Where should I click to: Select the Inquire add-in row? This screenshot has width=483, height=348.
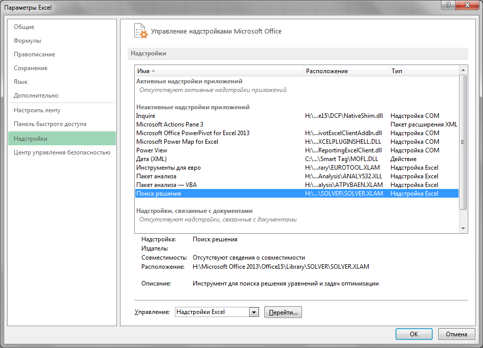pyautogui.click(x=296, y=116)
